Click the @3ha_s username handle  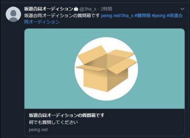(88, 9)
